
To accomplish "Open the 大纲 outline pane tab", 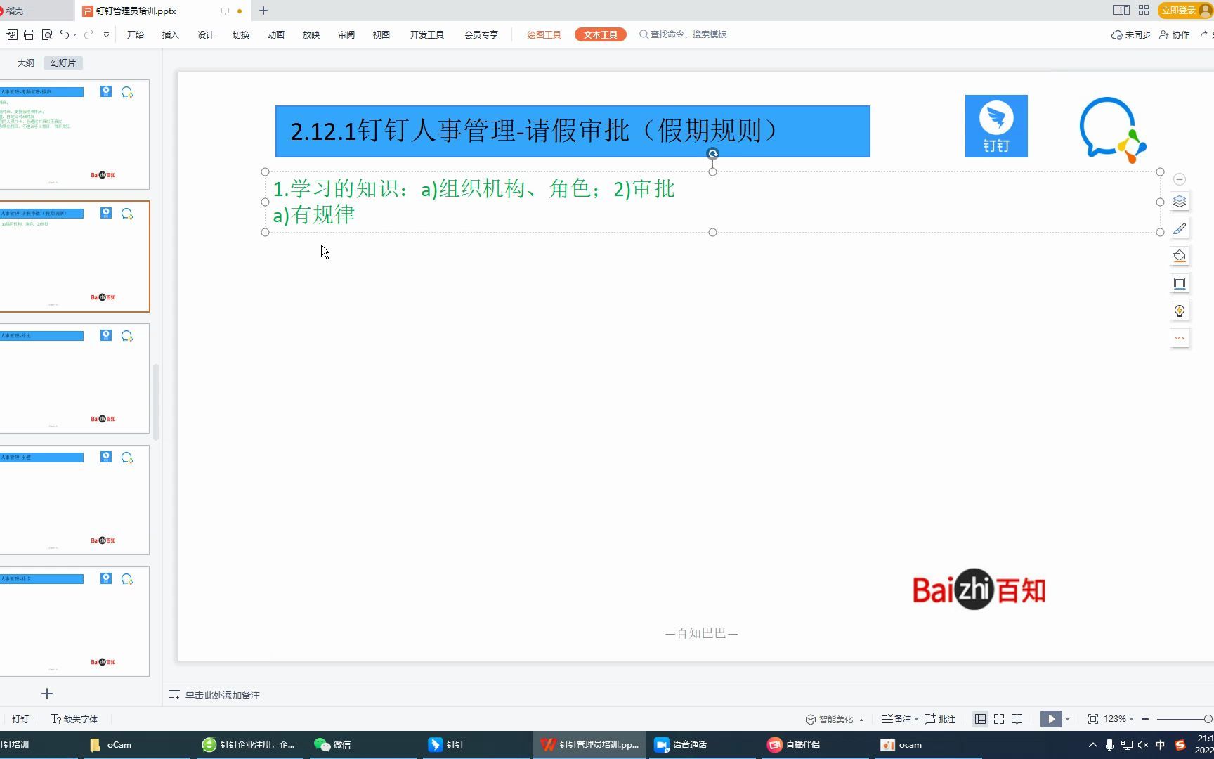I will tap(25, 63).
